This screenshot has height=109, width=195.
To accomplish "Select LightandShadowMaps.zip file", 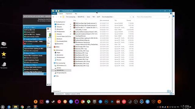I will coord(82,40).
